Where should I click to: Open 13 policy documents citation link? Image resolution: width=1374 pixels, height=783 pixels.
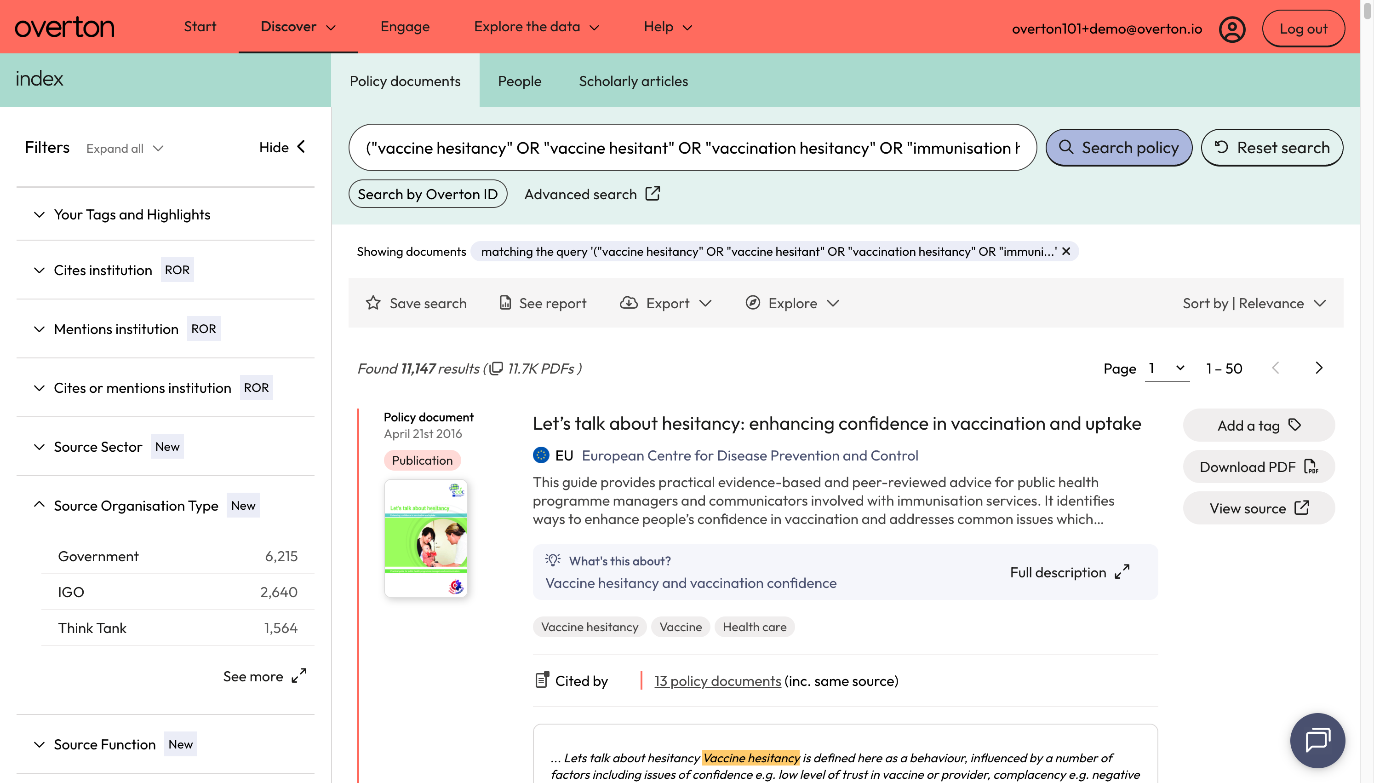tap(717, 680)
